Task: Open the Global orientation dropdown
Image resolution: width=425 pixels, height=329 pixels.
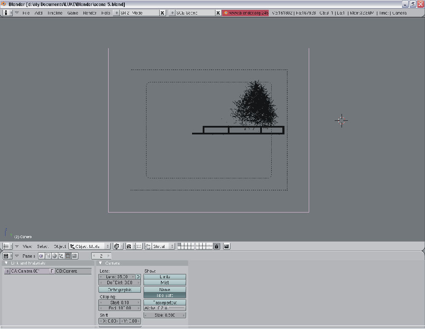Action: click(x=163, y=246)
